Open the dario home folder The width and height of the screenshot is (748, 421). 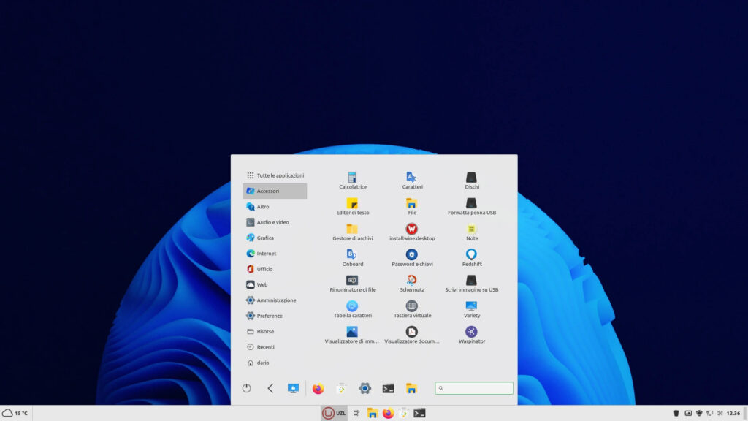(275, 363)
